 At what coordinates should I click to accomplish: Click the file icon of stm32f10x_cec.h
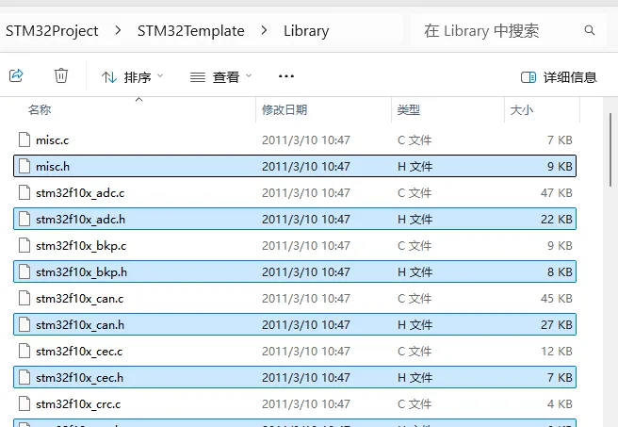tap(24, 377)
